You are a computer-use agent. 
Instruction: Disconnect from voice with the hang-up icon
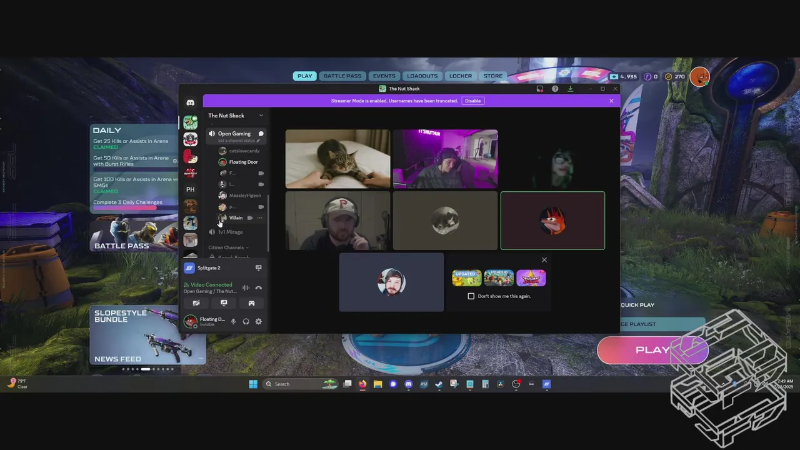(258, 288)
